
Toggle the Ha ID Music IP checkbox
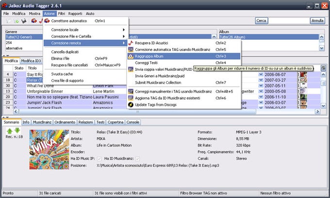click(x=99, y=158)
